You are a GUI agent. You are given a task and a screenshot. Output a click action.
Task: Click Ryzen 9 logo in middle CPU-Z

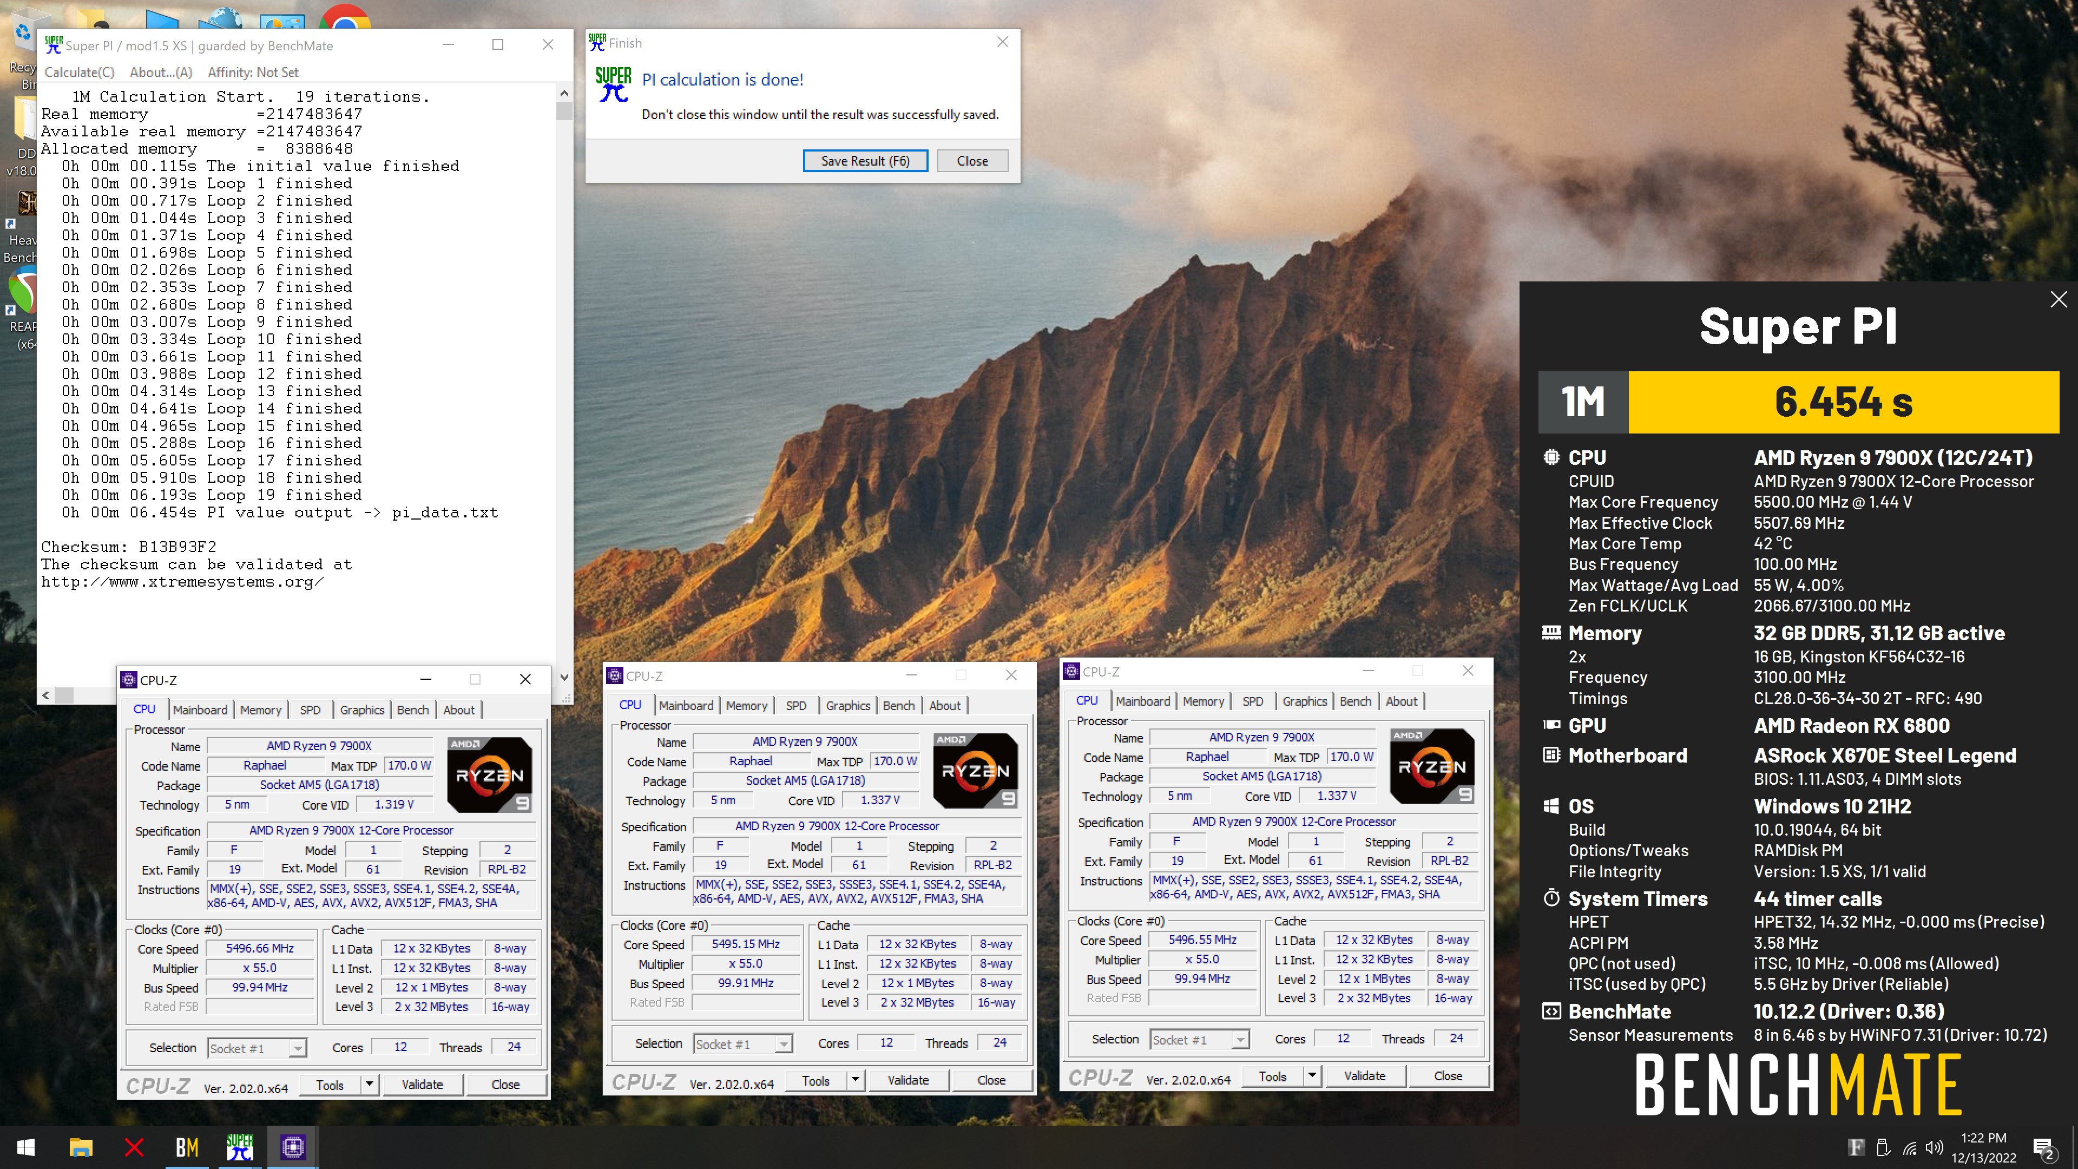tap(975, 770)
